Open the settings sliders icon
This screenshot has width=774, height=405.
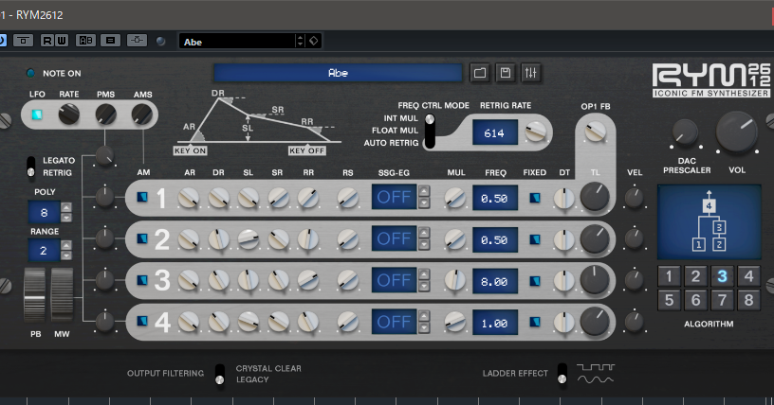pyautogui.click(x=530, y=73)
